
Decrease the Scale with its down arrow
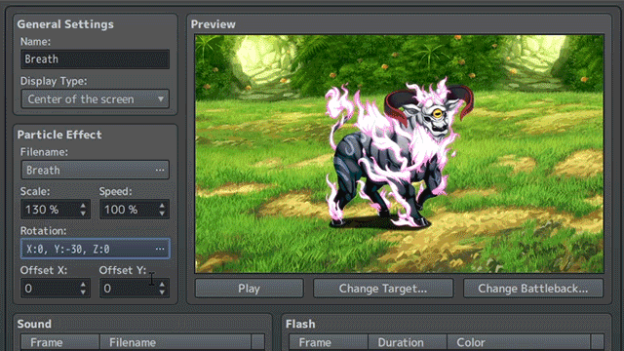point(83,214)
